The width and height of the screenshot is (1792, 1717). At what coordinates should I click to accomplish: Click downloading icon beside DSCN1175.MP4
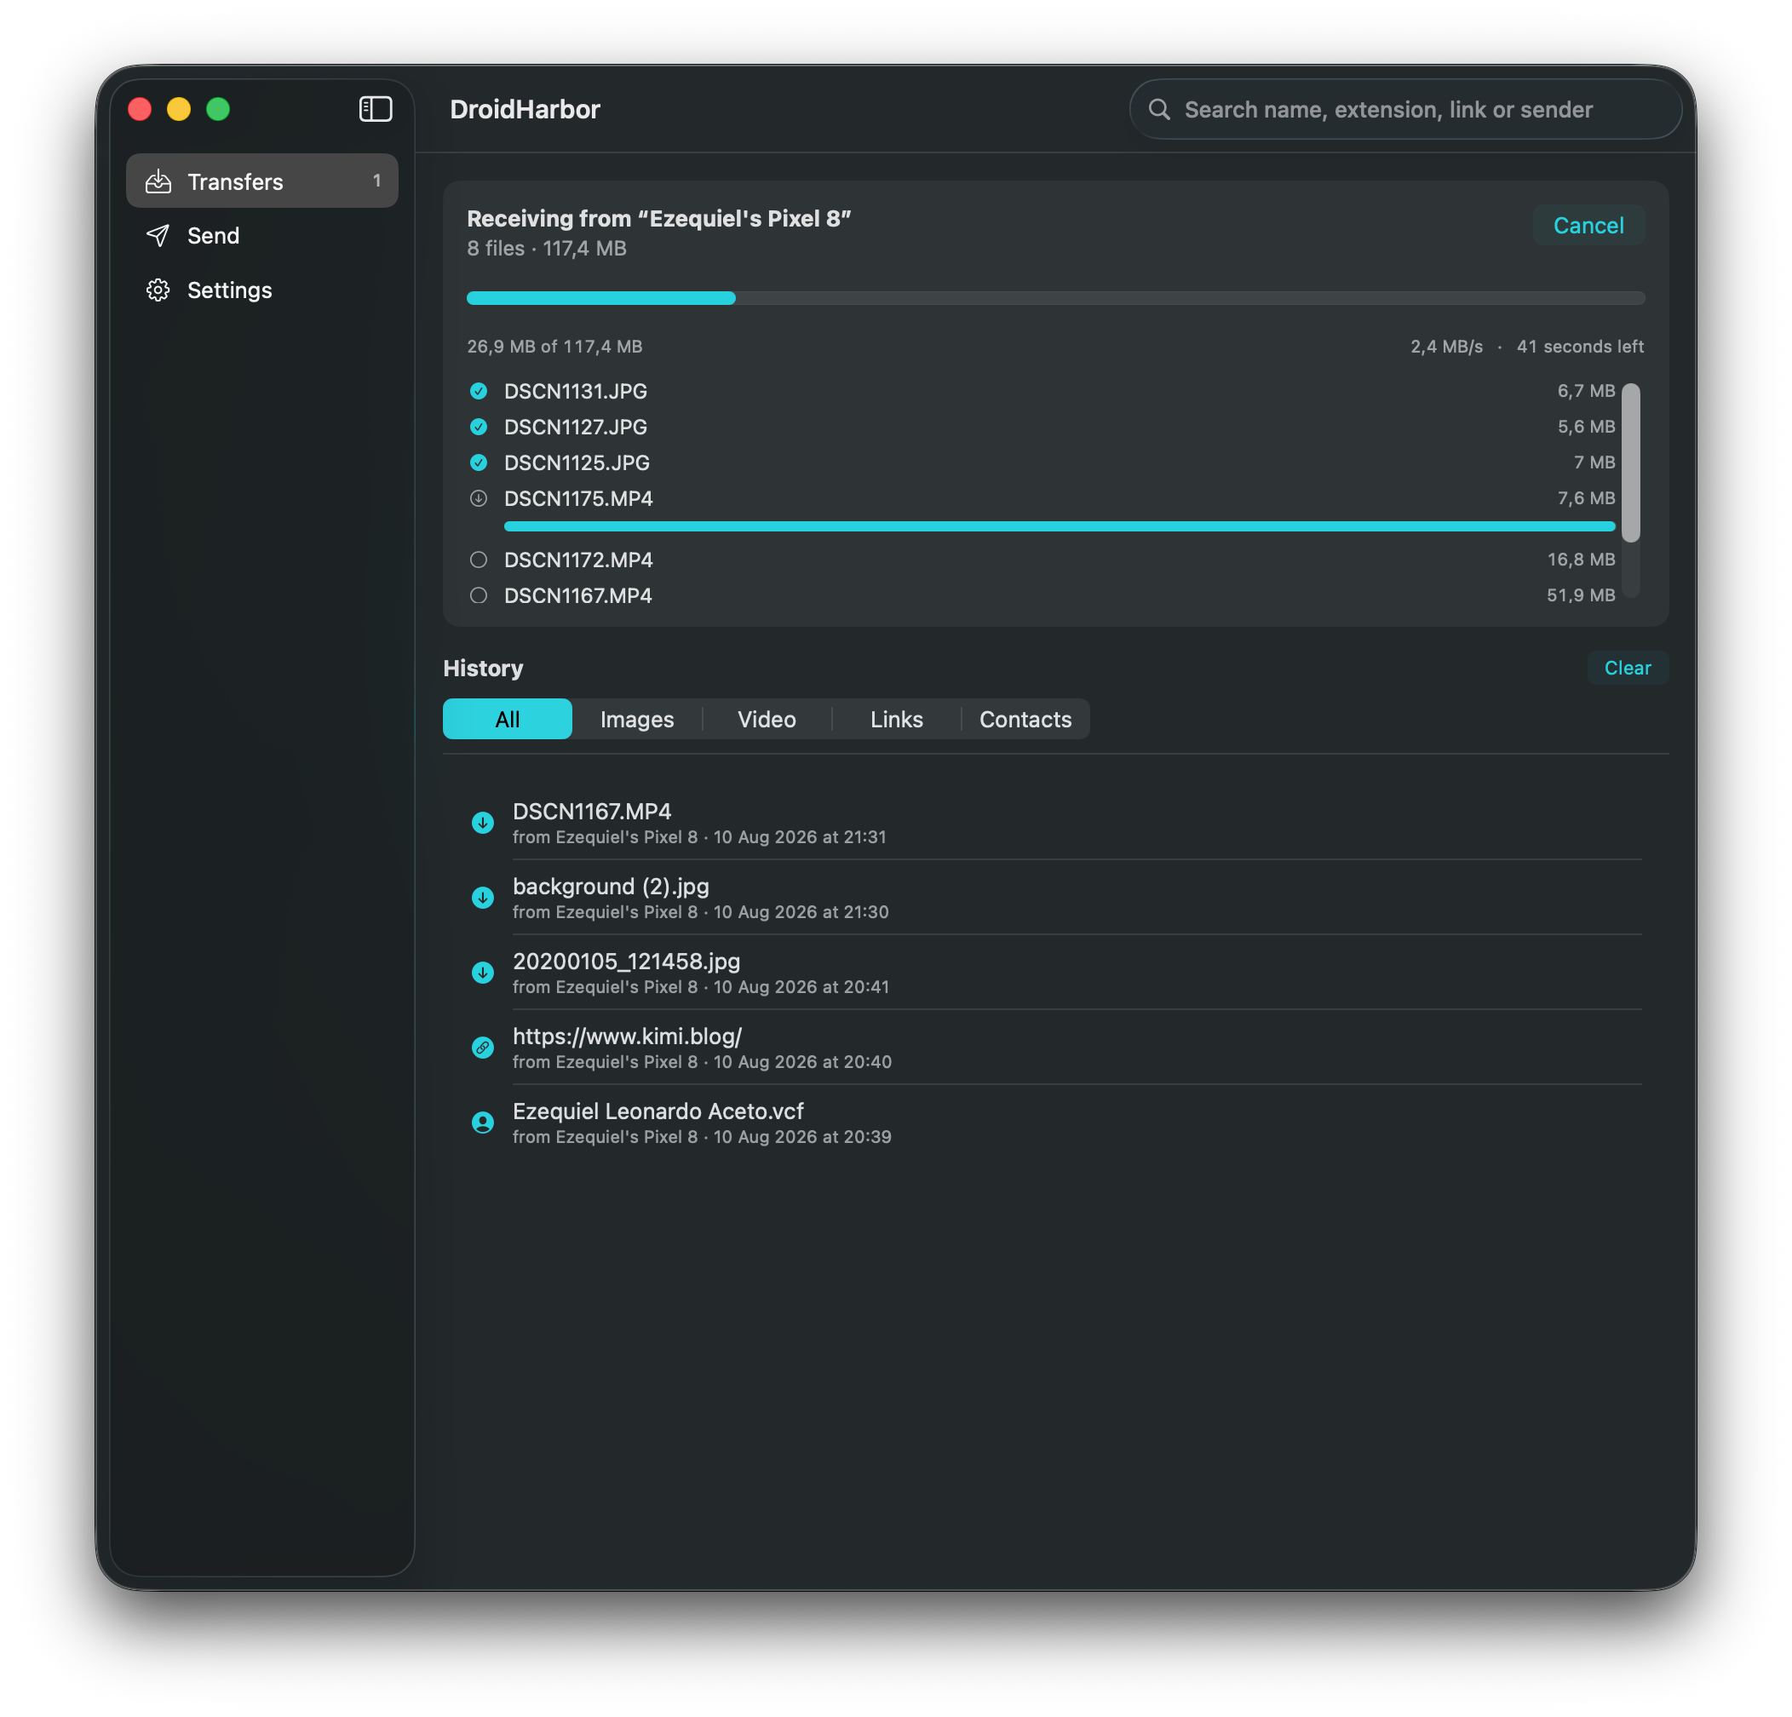pyautogui.click(x=478, y=498)
